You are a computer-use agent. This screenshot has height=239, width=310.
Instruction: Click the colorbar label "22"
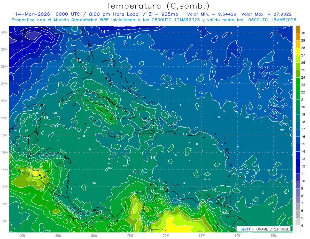[303, 92]
